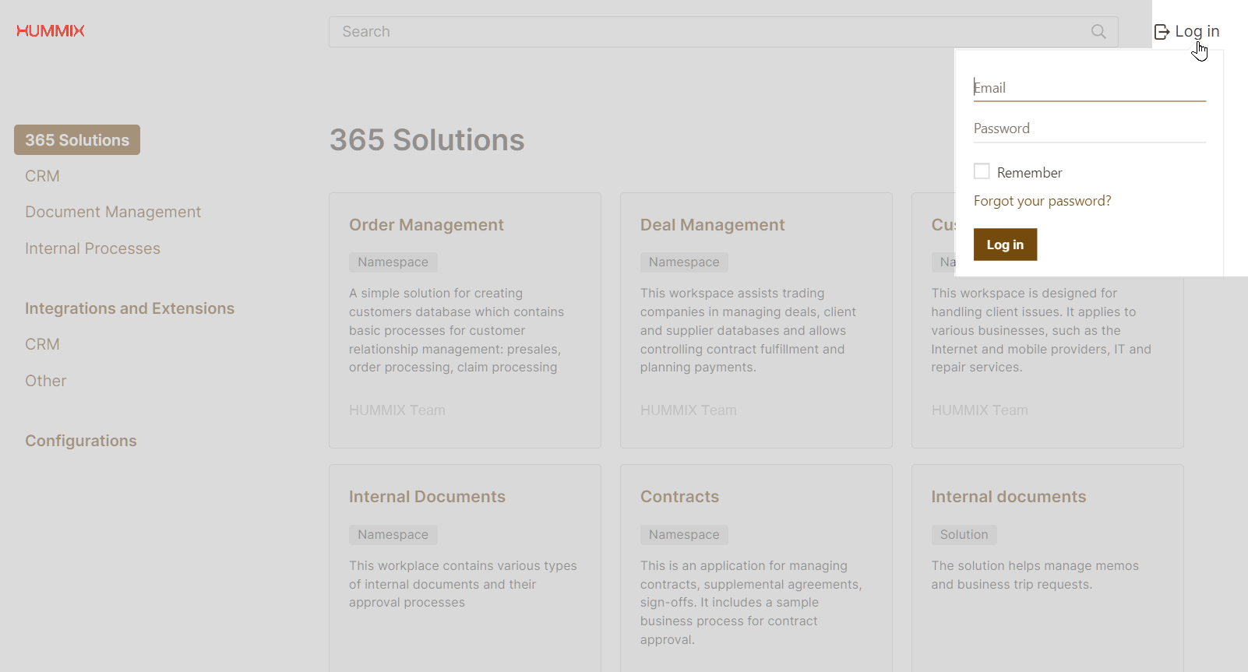Open Internal Processes in the sidebar
Viewport: 1248px width, 672px height.
point(93,248)
